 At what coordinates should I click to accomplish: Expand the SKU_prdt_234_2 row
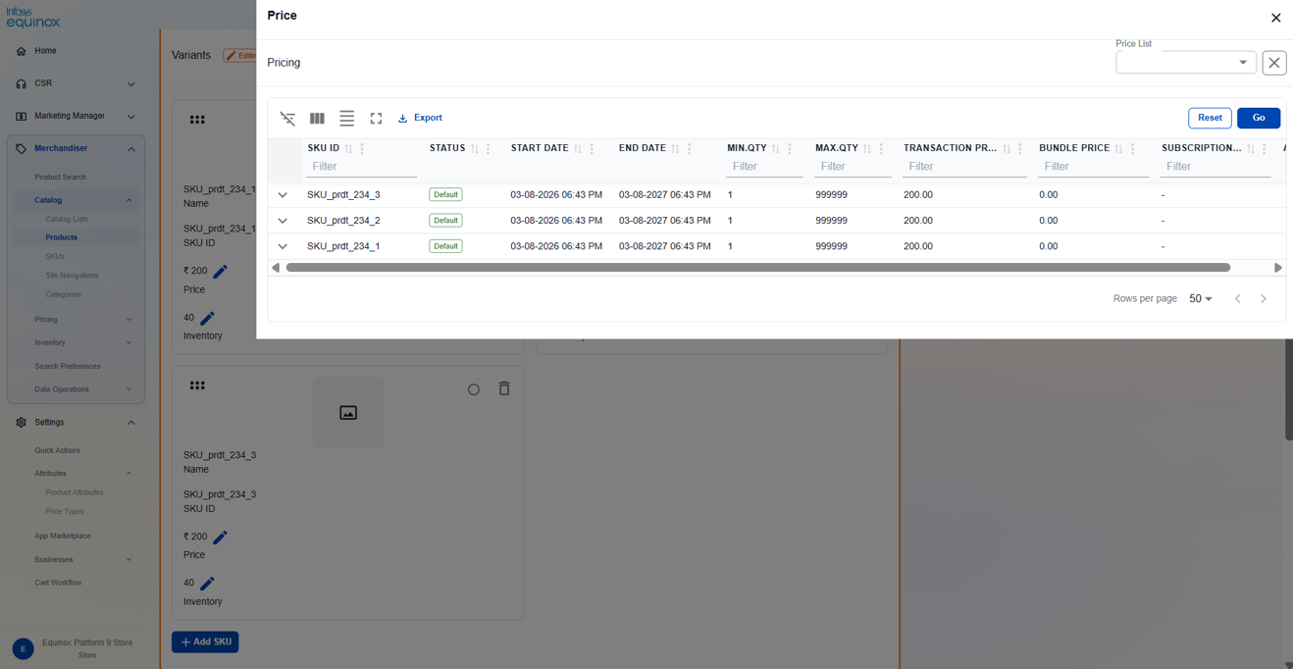[283, 221]
